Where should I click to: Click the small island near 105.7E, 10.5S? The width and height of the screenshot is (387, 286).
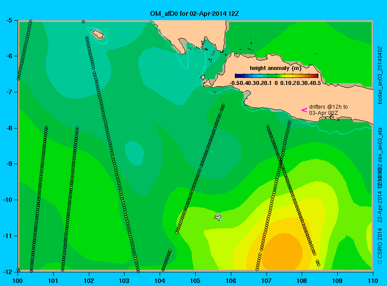point(218,216)
